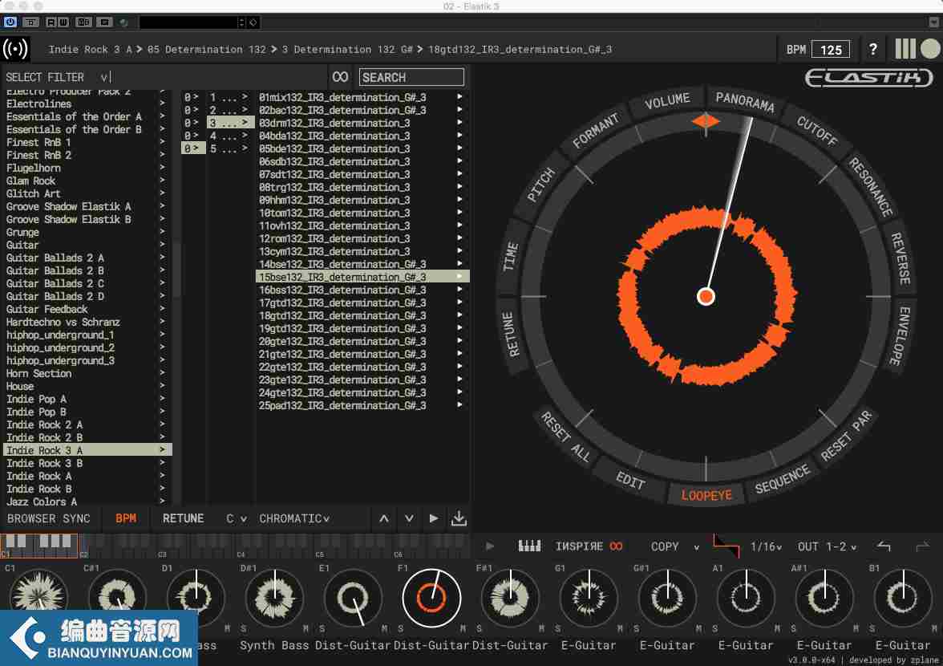The height and width of the screenshot is (666, 943).
Task: Open the 1/16 grid dropdown
Action: pos(766,547)
